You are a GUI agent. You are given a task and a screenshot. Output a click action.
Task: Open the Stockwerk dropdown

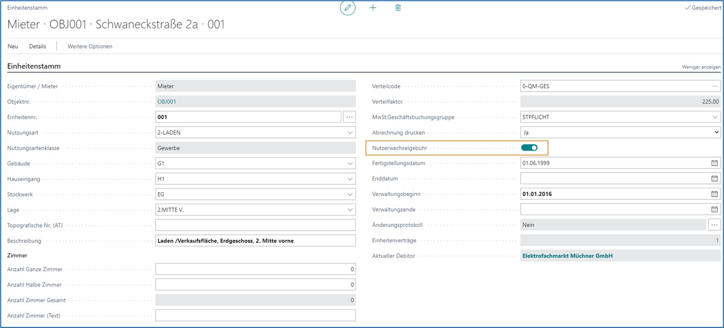(x=350, y=194)
